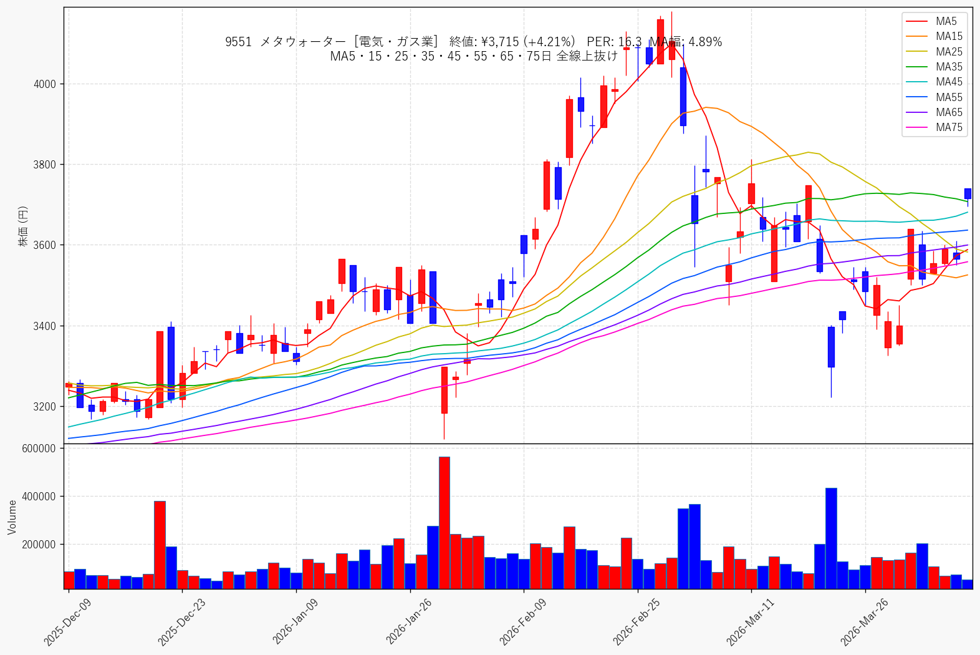The height and width of the screenshot is (655, 980).
Task: Click the 3800 price axis label
Action: (x=44, y=165)
